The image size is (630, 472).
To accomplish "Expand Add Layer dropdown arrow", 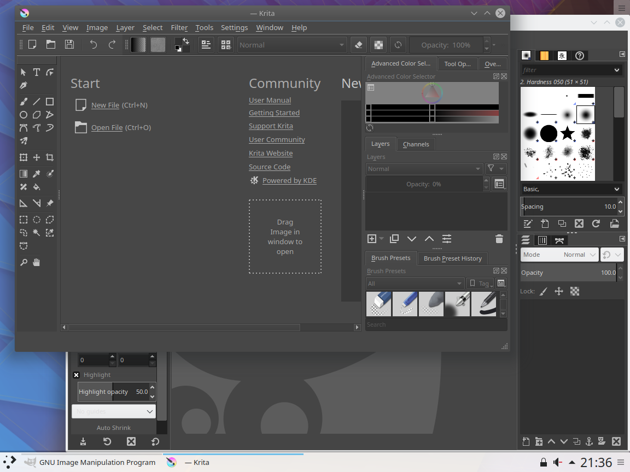I will pyautogui.click(x=381, y=239).
